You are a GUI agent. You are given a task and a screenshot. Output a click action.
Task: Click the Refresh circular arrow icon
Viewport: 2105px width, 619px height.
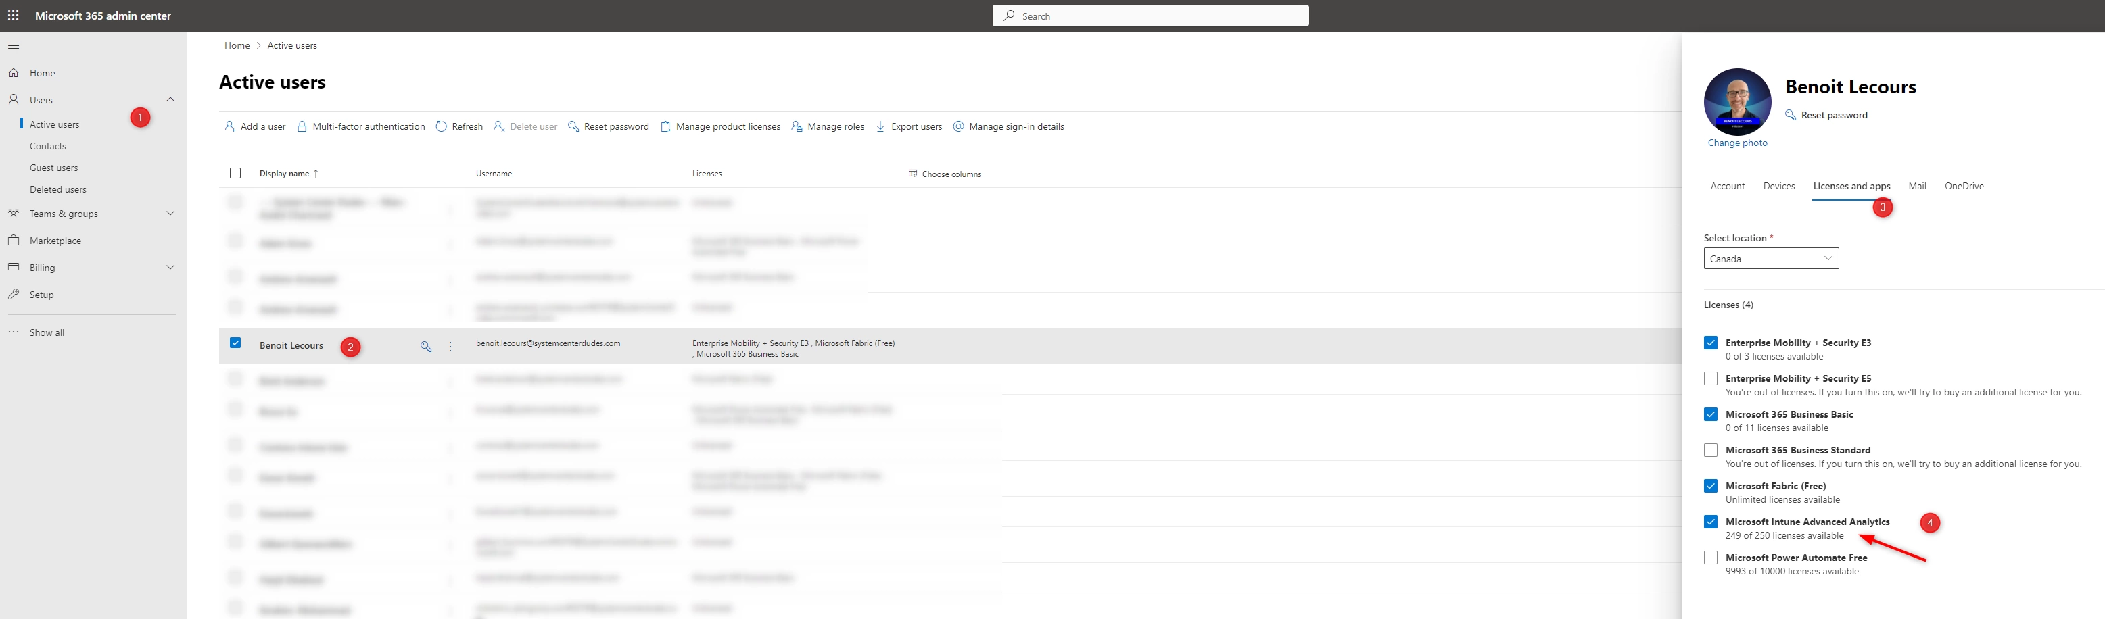pos(442,126)
